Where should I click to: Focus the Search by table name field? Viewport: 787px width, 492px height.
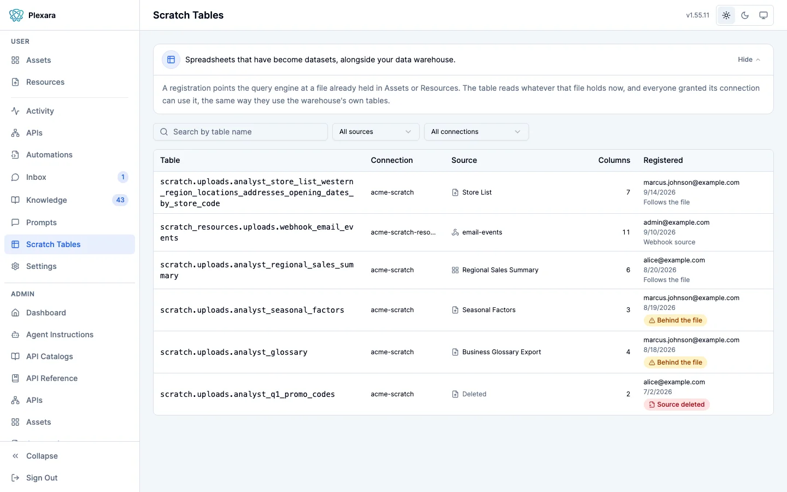coord(240,132)
